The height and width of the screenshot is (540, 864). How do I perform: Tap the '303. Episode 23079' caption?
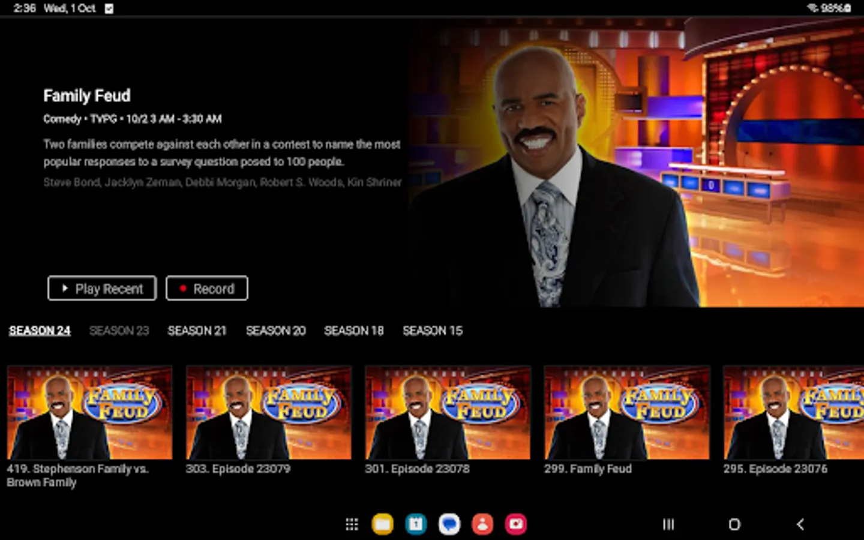click(238, 469)
